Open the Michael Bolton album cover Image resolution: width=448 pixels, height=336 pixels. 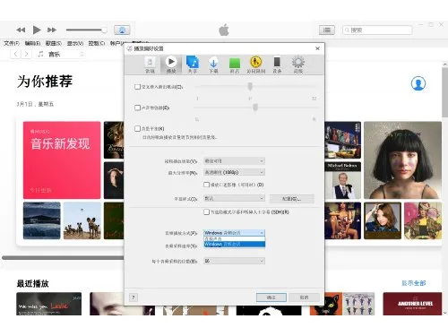click(342, 180)
